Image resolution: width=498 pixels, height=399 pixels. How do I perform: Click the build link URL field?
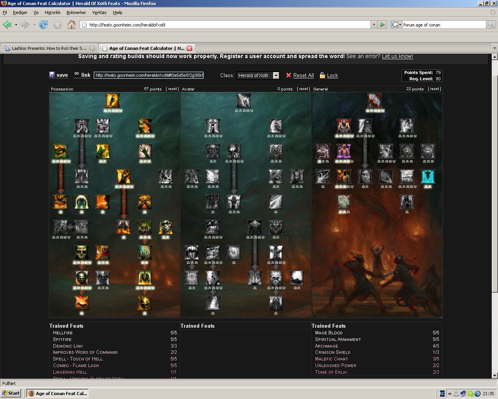point(149,75)
